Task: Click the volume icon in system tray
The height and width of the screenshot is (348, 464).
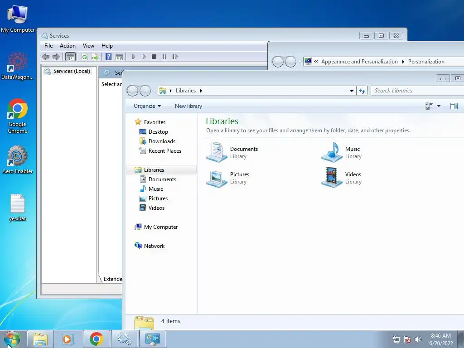Action: [x=418, y=339]
